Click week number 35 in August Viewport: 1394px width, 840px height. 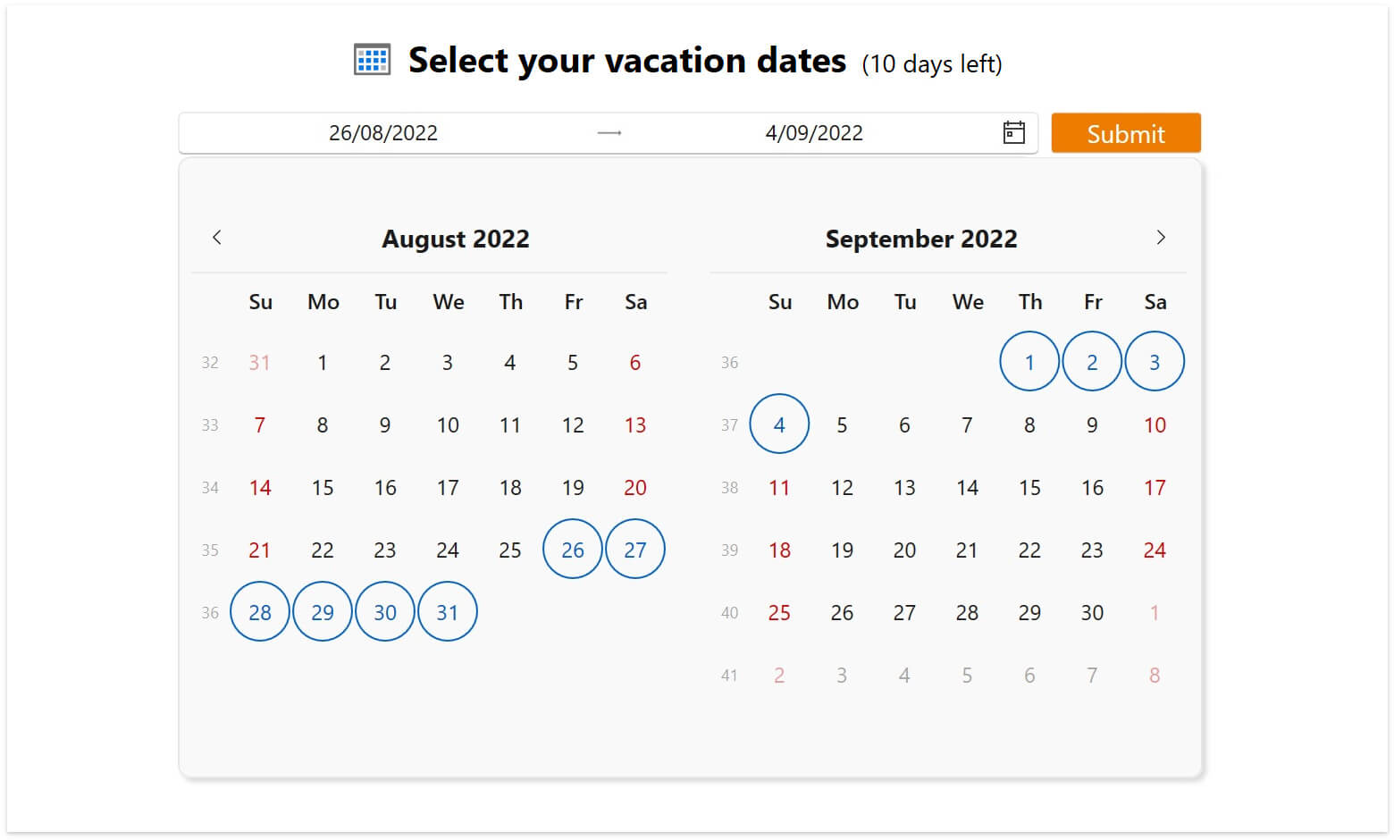(x=210, y=550)
